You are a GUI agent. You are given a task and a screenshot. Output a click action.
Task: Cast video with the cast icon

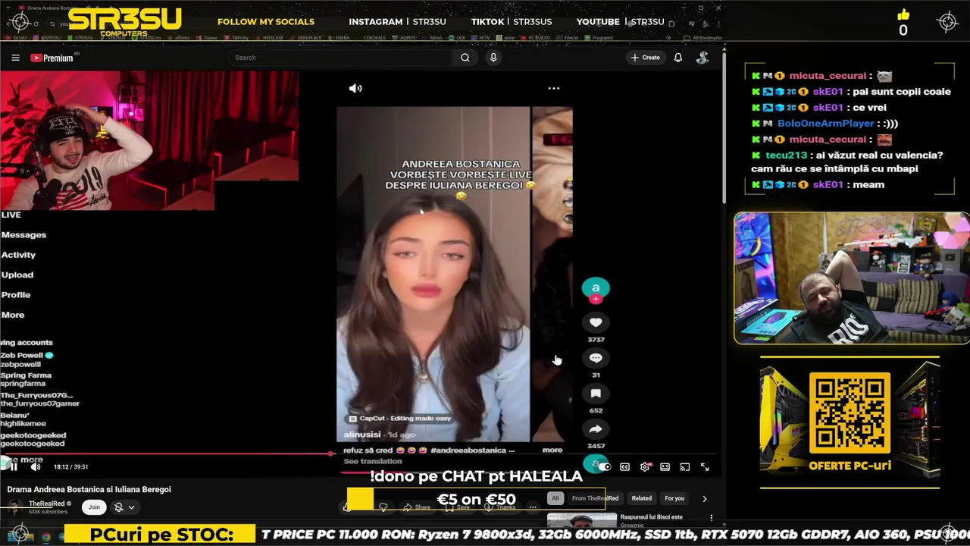[x=684, y=467]
